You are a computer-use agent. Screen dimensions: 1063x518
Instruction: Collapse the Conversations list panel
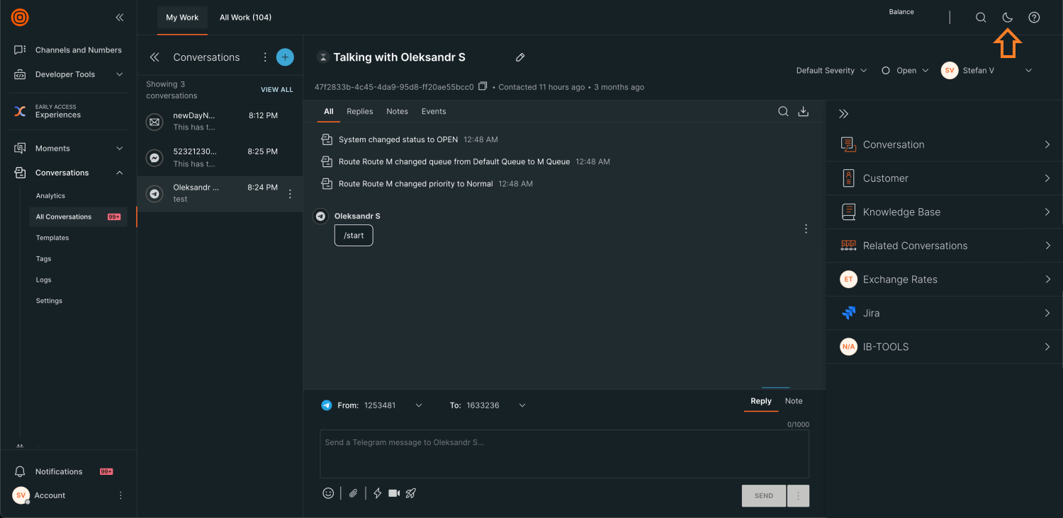[154, 57]
